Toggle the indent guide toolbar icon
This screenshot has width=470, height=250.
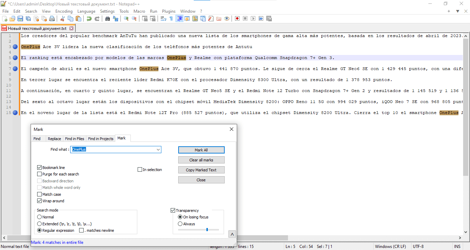pyautogui.click(x=179, y=19)
